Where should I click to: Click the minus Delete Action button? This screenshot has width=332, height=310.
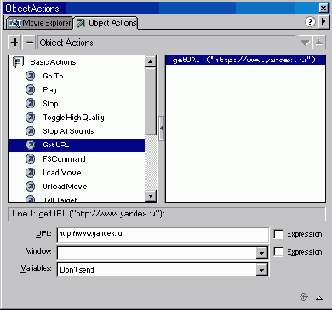(x=30, y=43)
